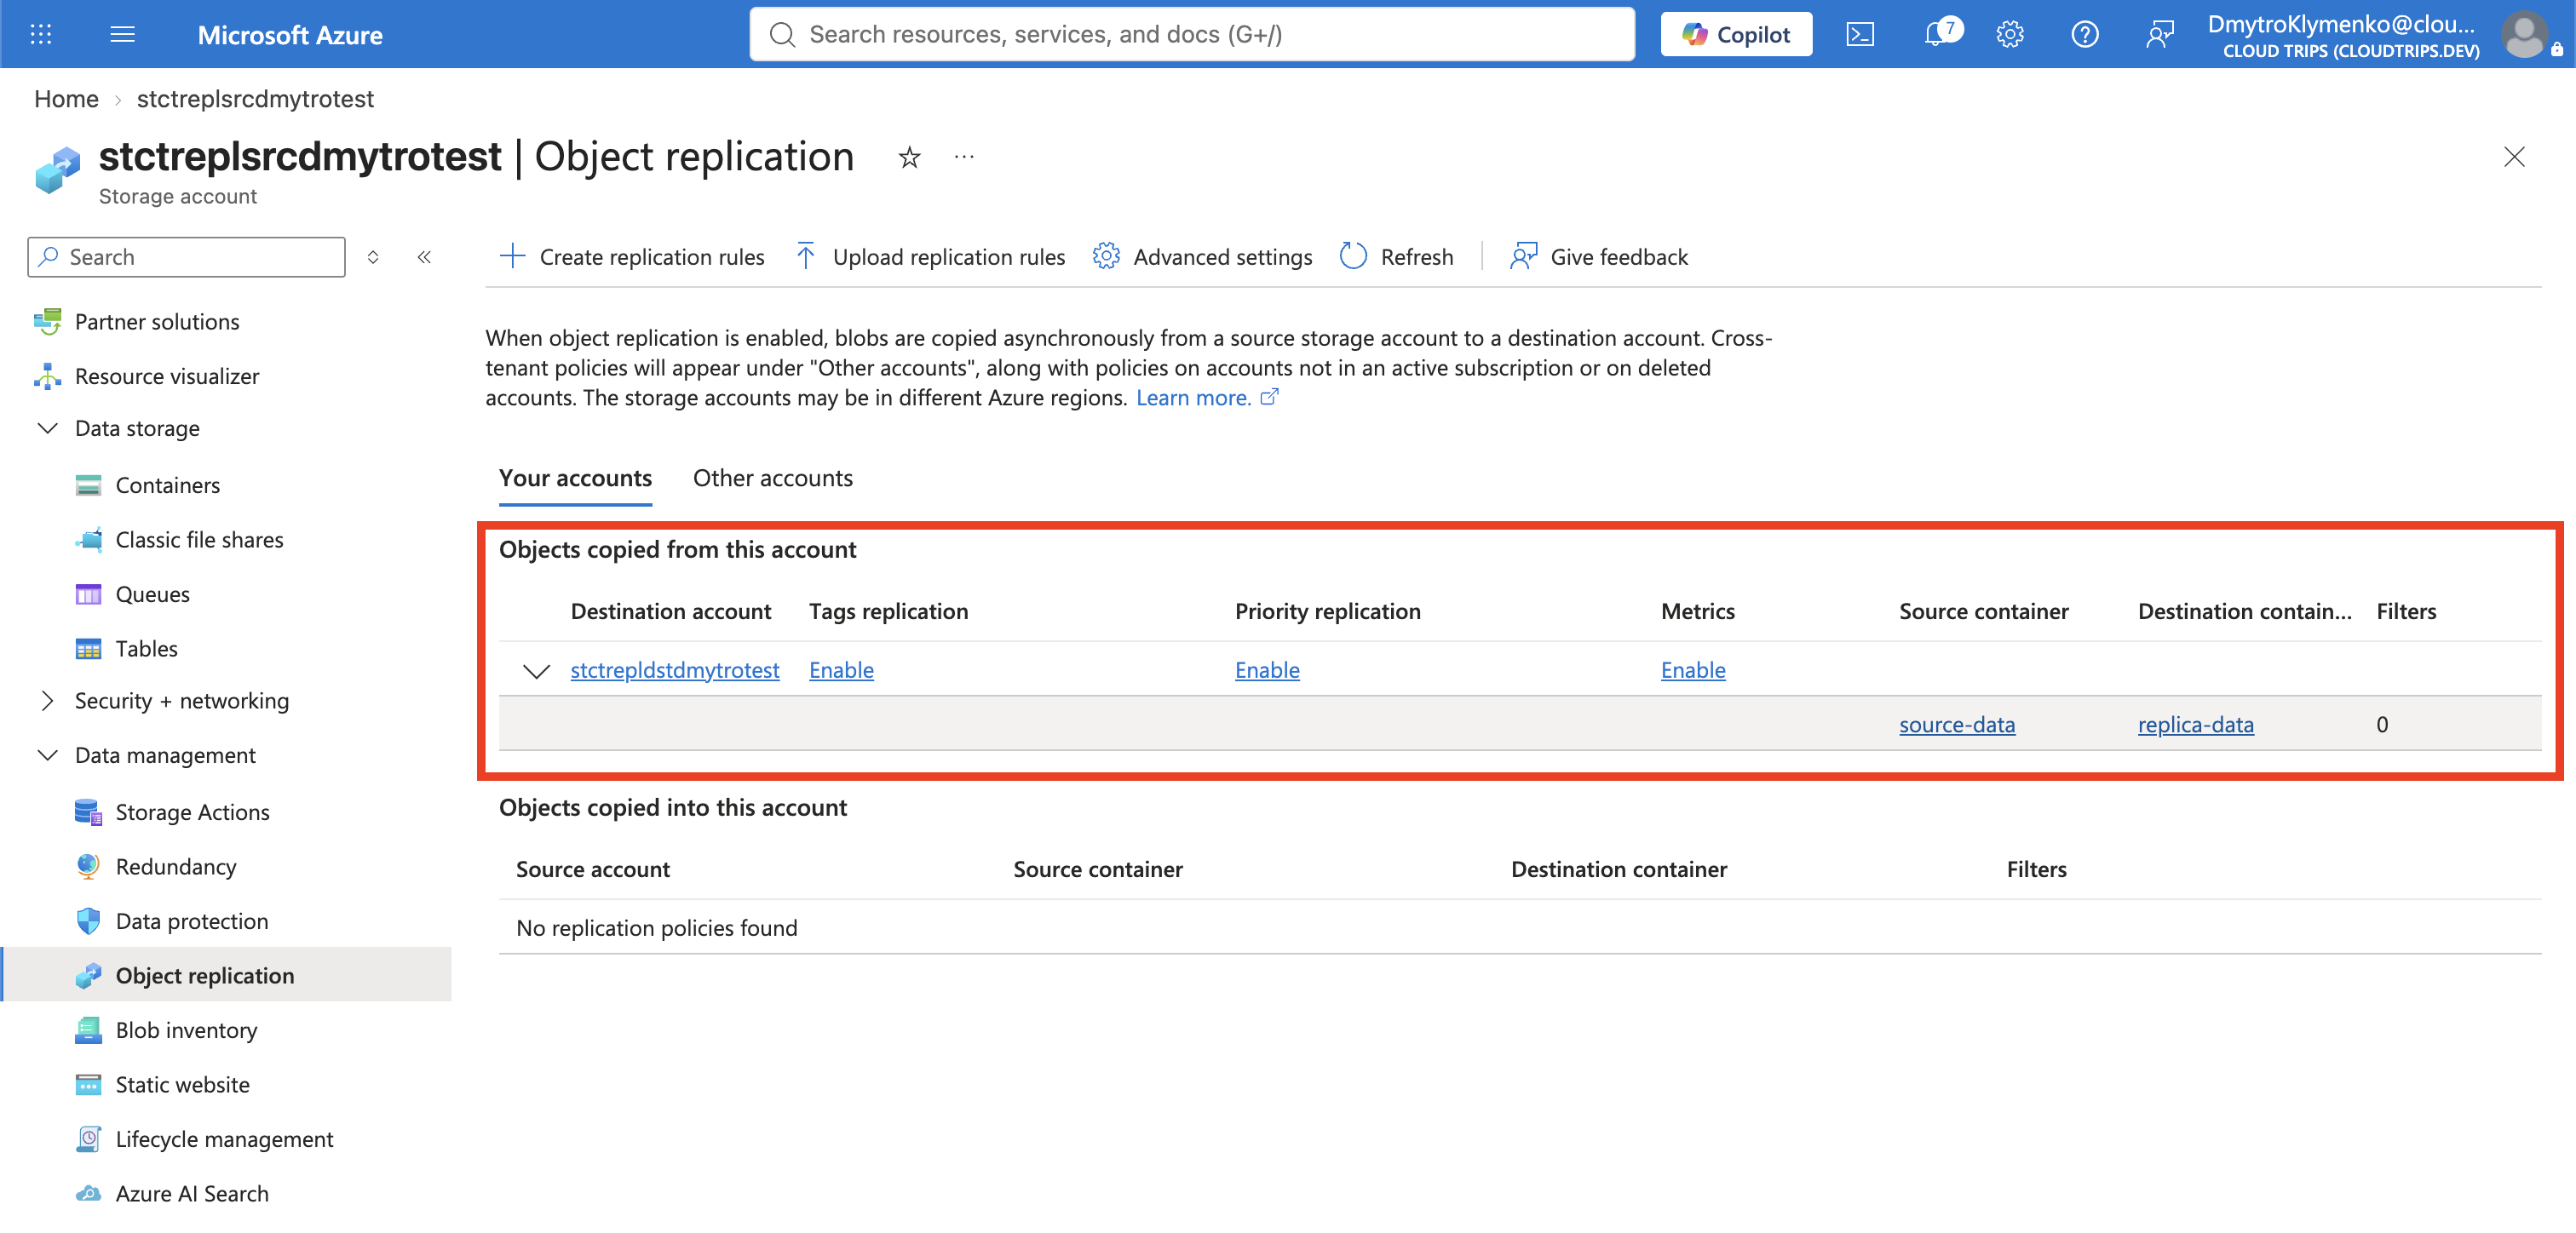Click the DmytroKlymenko account name
Image resolution: width=2576 pixels, height=1233 pixels.
point(2341,24)
